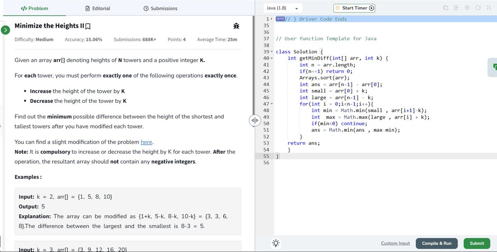
Task: Collapse the class Solution block at line 39
Action: point(271,52)
